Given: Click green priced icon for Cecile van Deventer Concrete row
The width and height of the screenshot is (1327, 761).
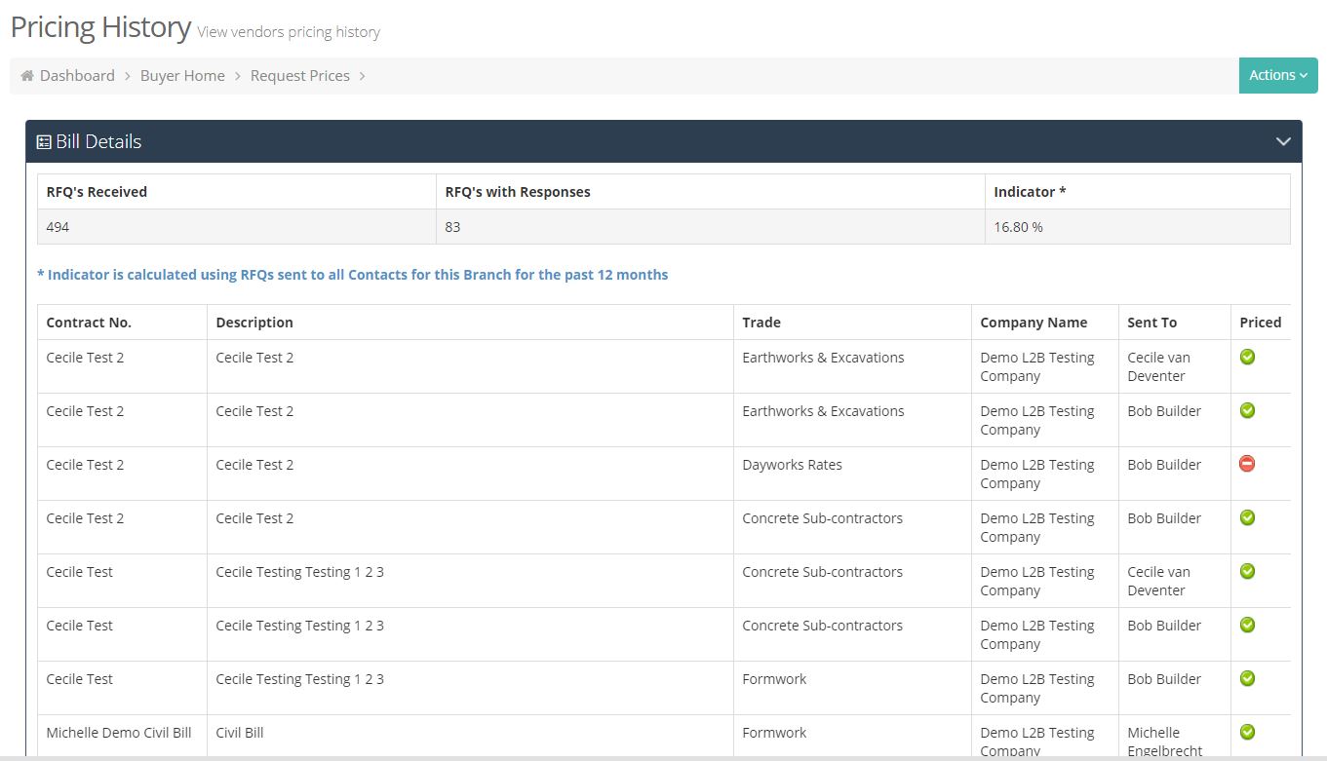Looking at the screenshot, I should [x=1247, y=571].
